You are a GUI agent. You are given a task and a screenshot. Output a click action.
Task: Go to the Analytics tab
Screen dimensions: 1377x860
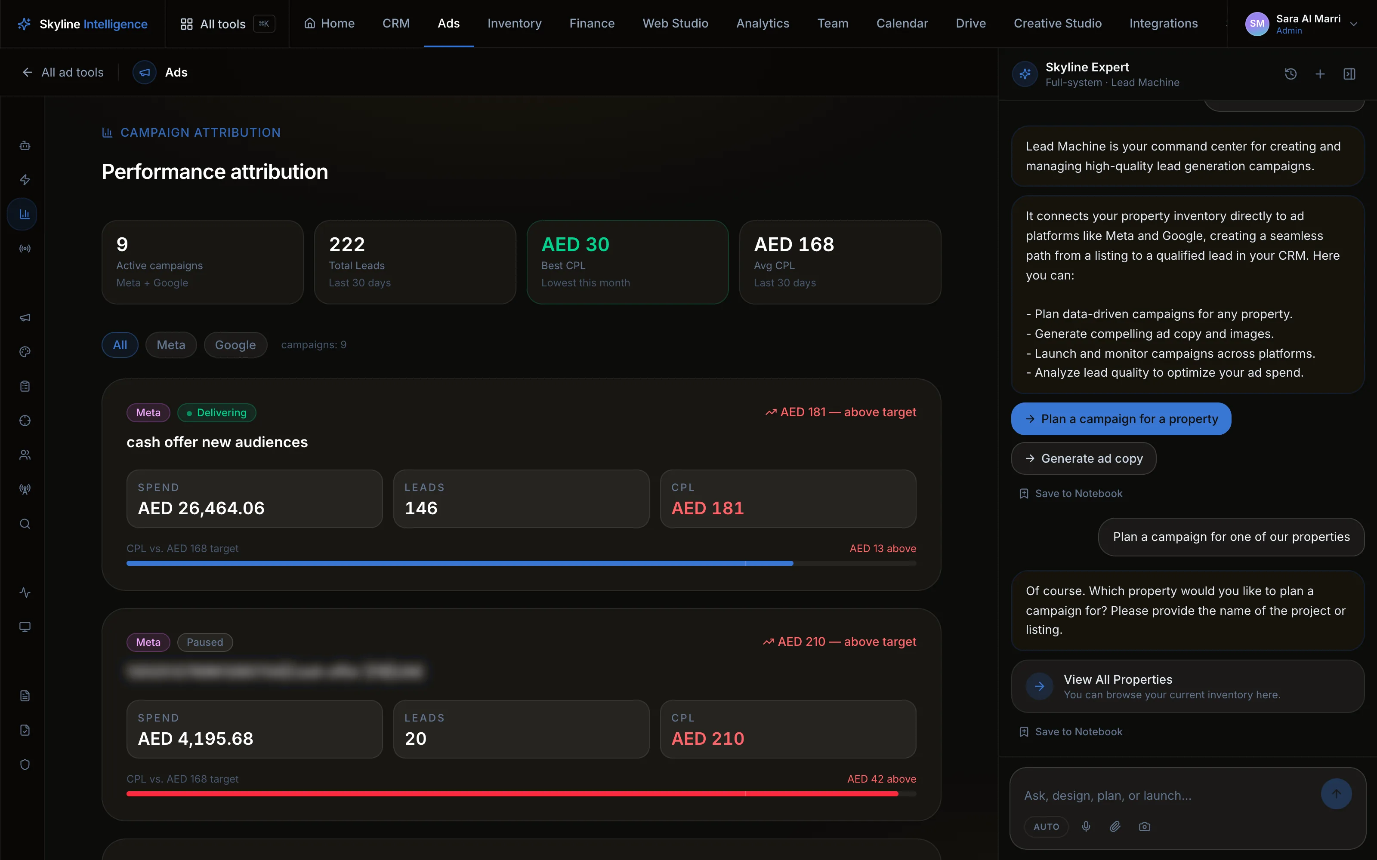click(x=763, y=23)
